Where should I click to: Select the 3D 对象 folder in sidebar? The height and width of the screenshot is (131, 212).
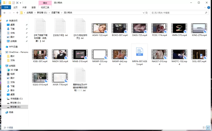click(14, 70)
